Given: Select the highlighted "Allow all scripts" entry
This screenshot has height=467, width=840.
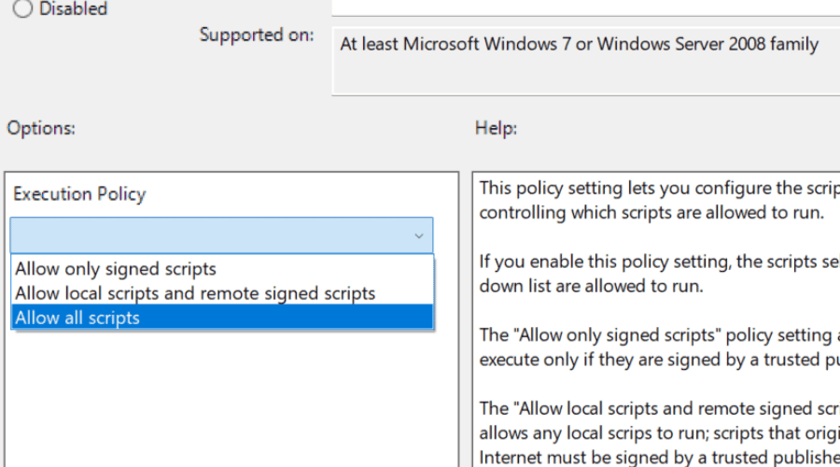Looking at the screenshot, I should [x=77, y=318].
